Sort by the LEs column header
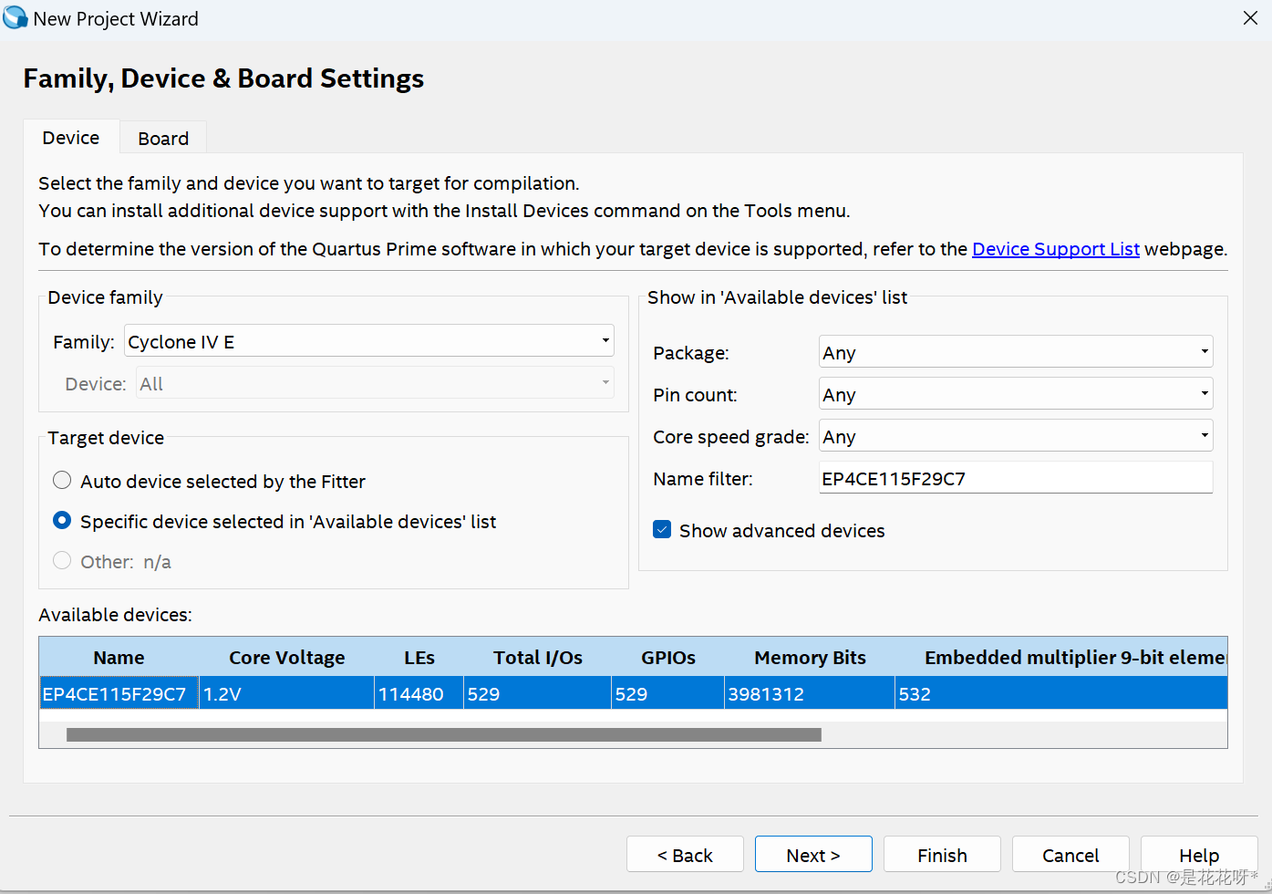This screenshot has height=894, width=1272. (419, 657)
